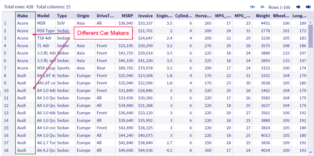Click the scrollbar down arrow

(x=310, y=152)
